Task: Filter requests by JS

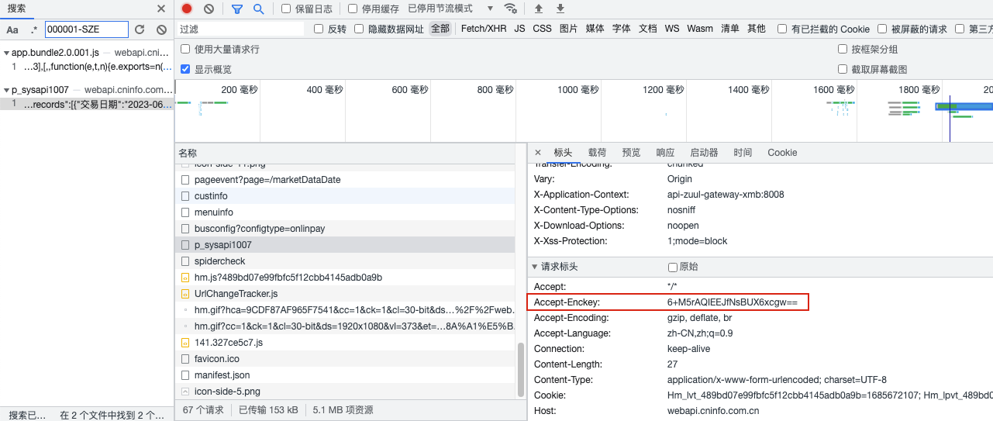Action: tap(519, 29)
